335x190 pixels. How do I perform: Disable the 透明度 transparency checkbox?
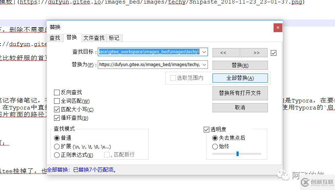coord(207,130)
